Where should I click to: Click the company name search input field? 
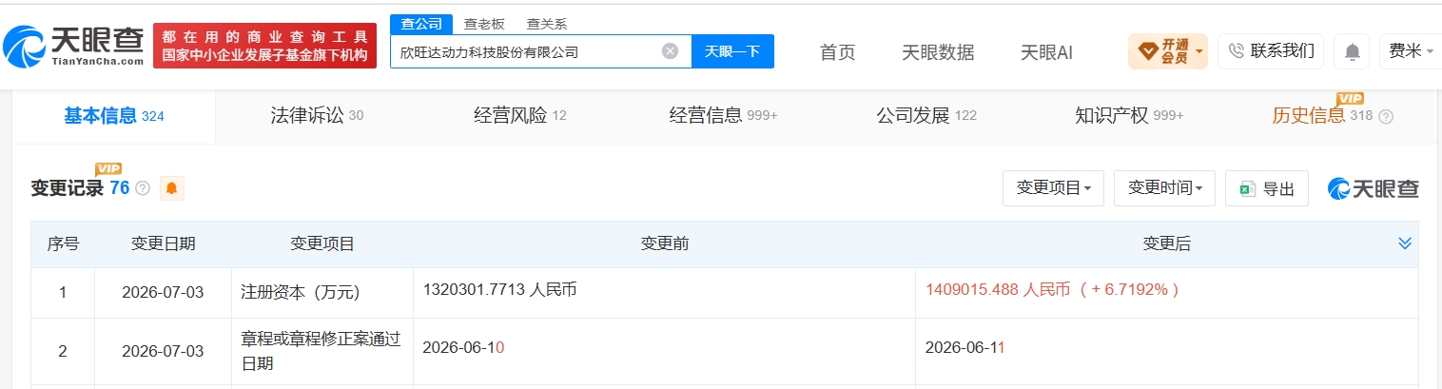pyautogui.click(x=526, y=51)
